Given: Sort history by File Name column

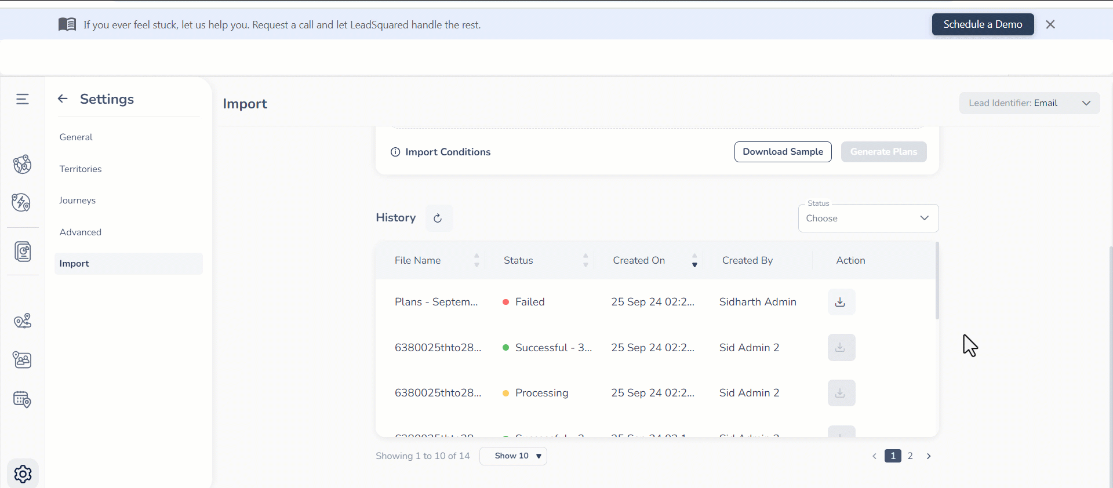Looking at the screenshot, I should pyautogui.click(x=418, y=261).
